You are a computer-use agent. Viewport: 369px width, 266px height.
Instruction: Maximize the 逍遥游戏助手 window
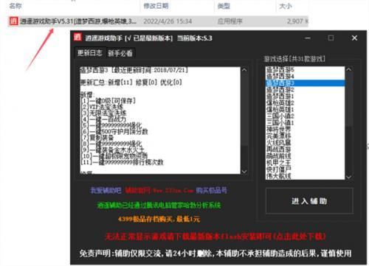pos(331,38)
